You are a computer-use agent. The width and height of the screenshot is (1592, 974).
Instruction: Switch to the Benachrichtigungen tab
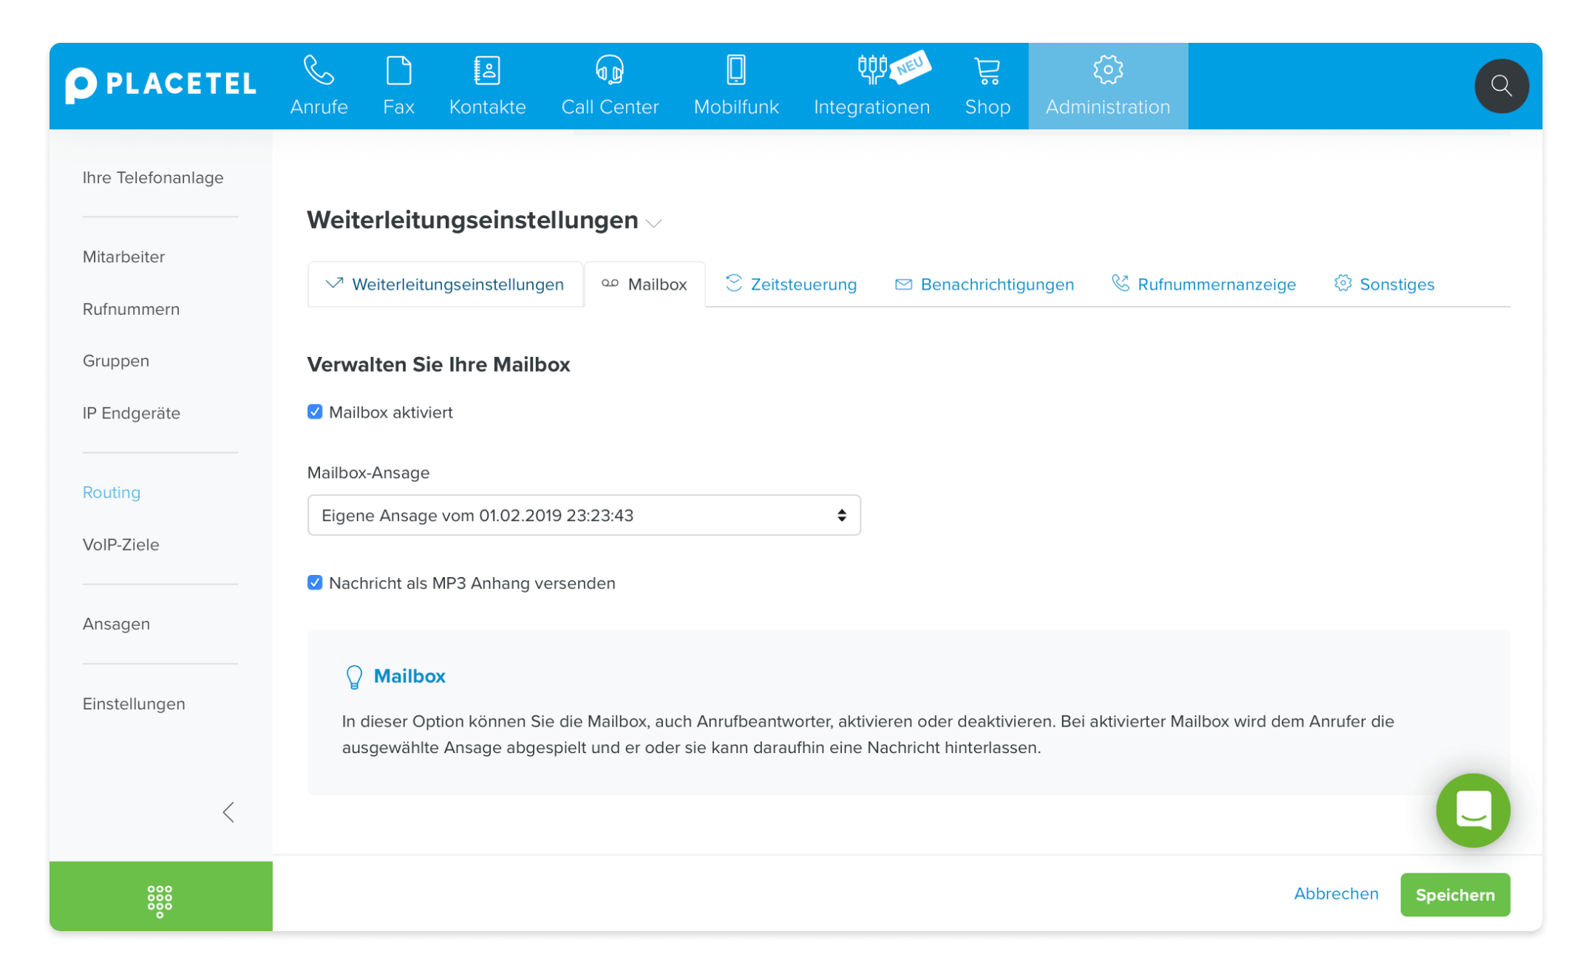pos(984,285)
